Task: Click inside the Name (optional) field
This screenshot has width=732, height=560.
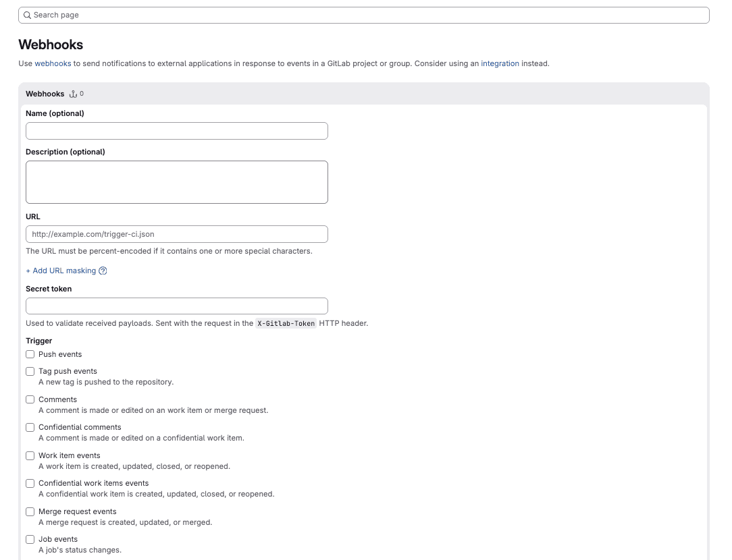Action: [176, 130]
